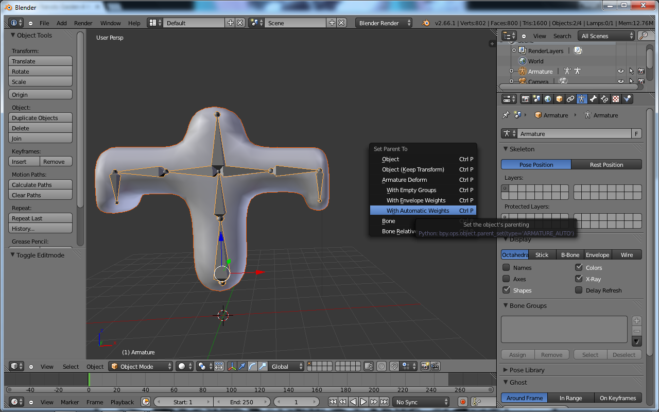659x412 pixels.
Task: Jump to end of frame range with last-frame button
Action: (385, 402)
